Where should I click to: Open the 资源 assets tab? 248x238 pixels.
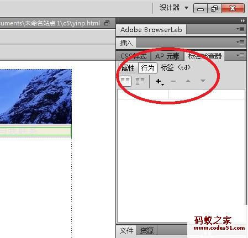[x=147, y=230]
